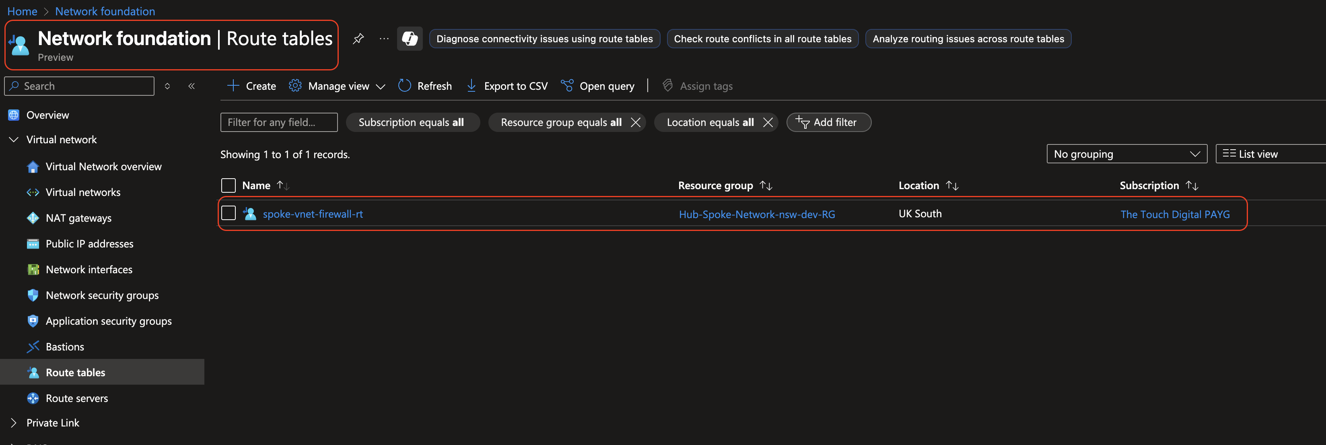This screenshot has width=1326, height=445.
Task: Open the Manage view dropdown
Action: click(337, 85)
